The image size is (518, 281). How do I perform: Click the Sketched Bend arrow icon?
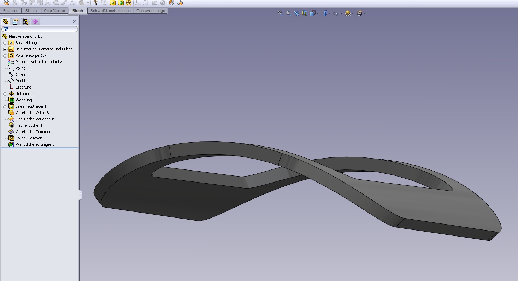72,2
